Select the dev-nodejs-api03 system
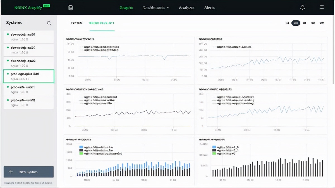This screenshot has width=335, height=188. (28, 63)
